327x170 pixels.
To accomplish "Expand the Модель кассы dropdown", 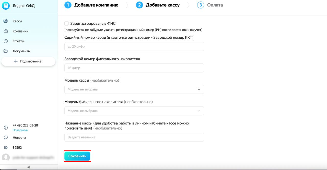I will pyautogui.click(x=134, y=89).
